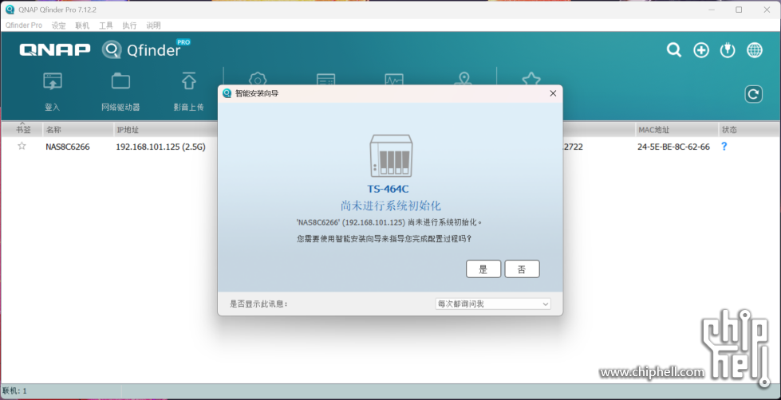Click MAC address 24-5E-BE-8C-62-66
The image size is (781, 400).
(x=673, y=147)
